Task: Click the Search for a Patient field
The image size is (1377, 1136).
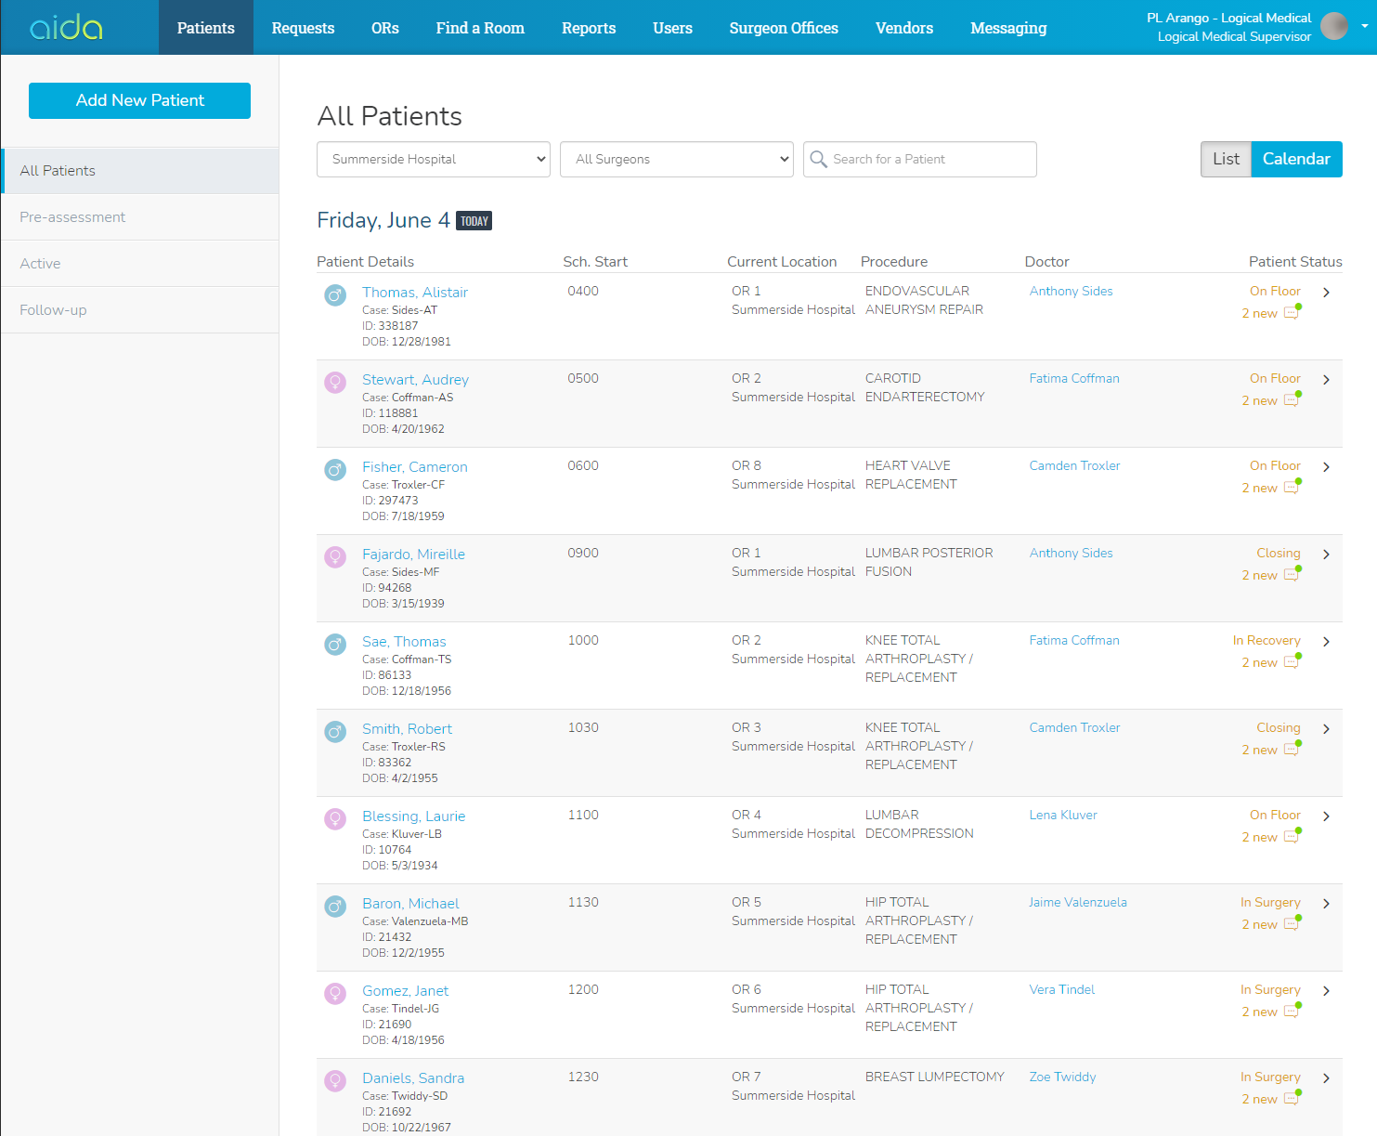Action: pos(929,159)
